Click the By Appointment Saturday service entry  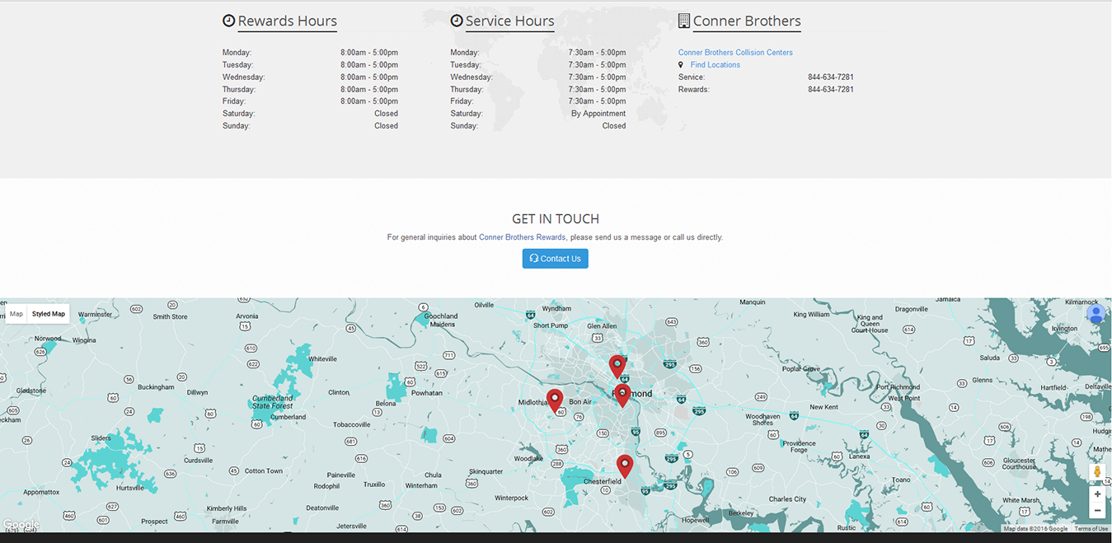598,114
